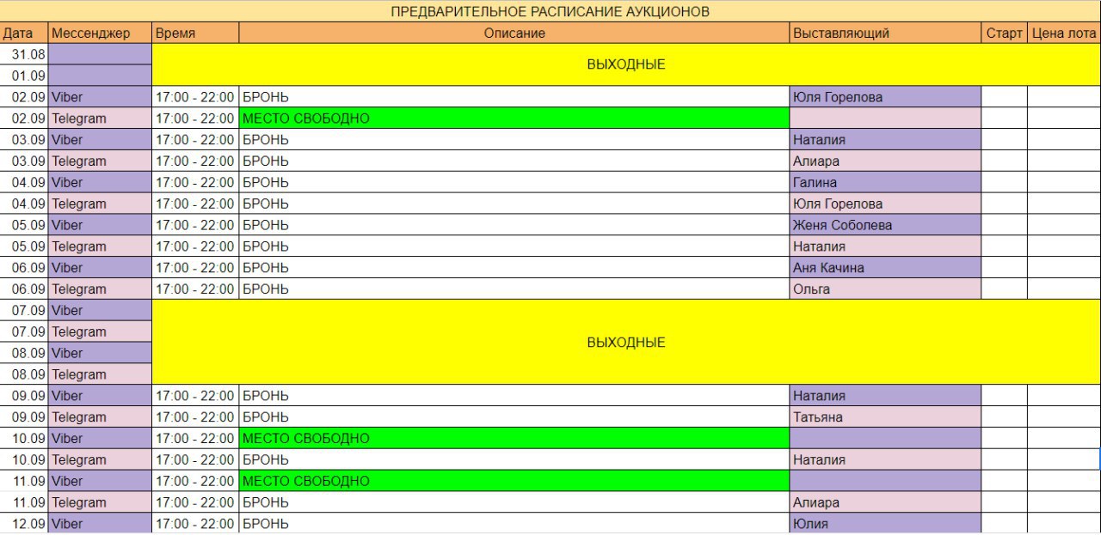Image resolution: width=1101 pixels, height=535 pixels.
Task: Select the Выставляющий column header
Action: click(886, 33)
